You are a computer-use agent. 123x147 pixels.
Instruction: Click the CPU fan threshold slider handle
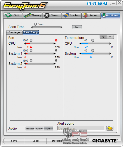tap(31, 41)
